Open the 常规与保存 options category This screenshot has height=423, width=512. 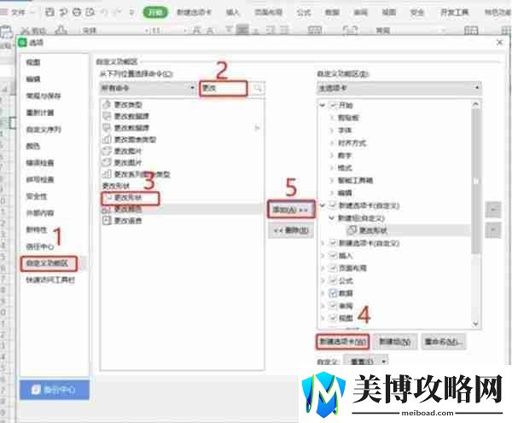pyautogui.click(x=44, y=96)
